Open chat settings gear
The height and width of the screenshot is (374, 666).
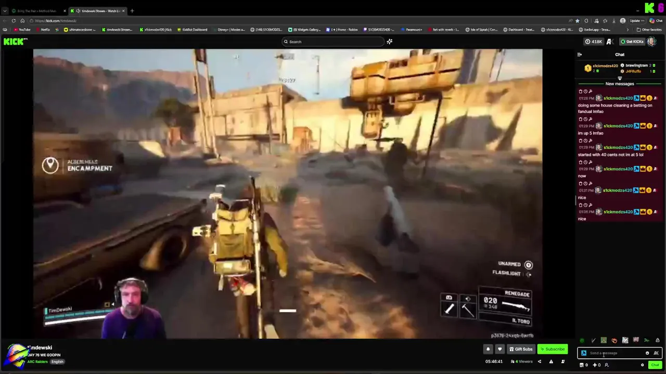coord(642,365)
